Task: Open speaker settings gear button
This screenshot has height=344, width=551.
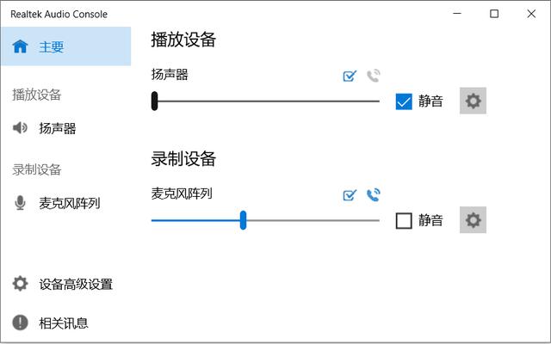Action: point(473,101)
